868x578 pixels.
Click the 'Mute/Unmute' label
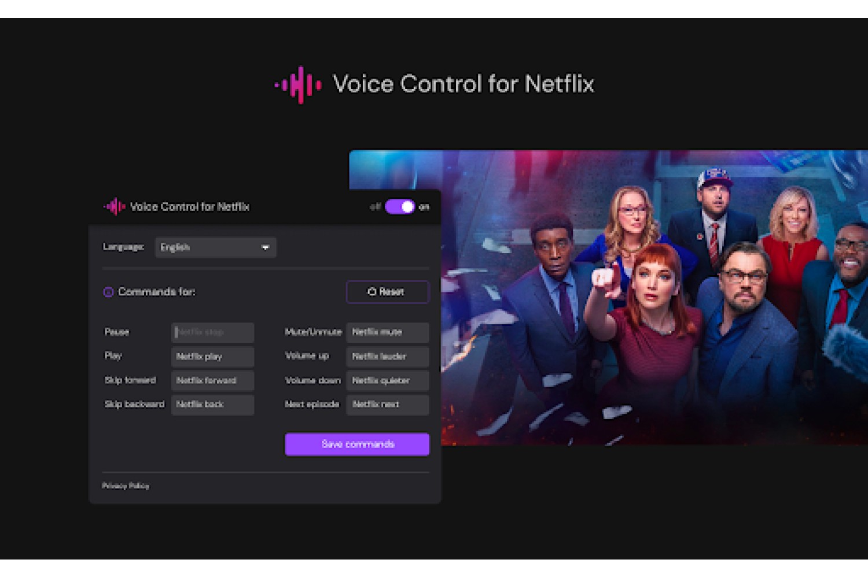[313, 332]
